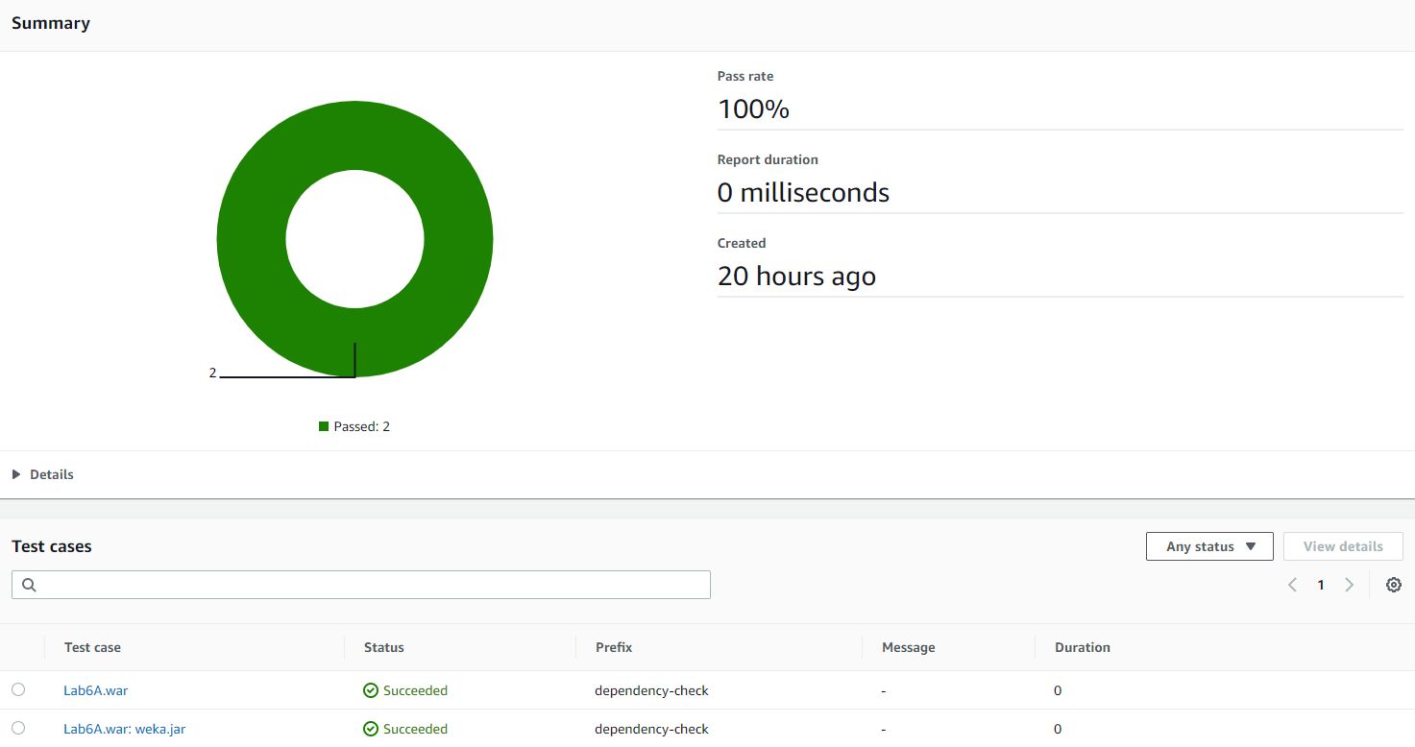Click the Duration column header

pyautogui.click(x=1082, y=647)
